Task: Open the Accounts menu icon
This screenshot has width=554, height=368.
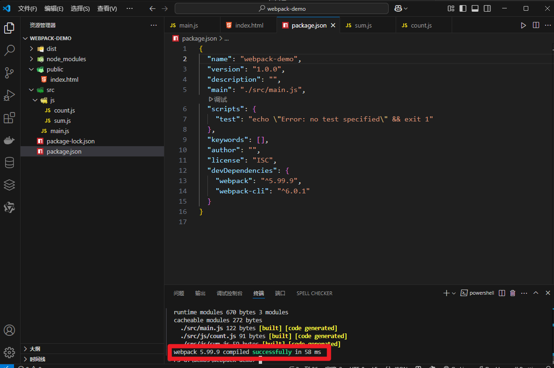Action: point(9,330)
